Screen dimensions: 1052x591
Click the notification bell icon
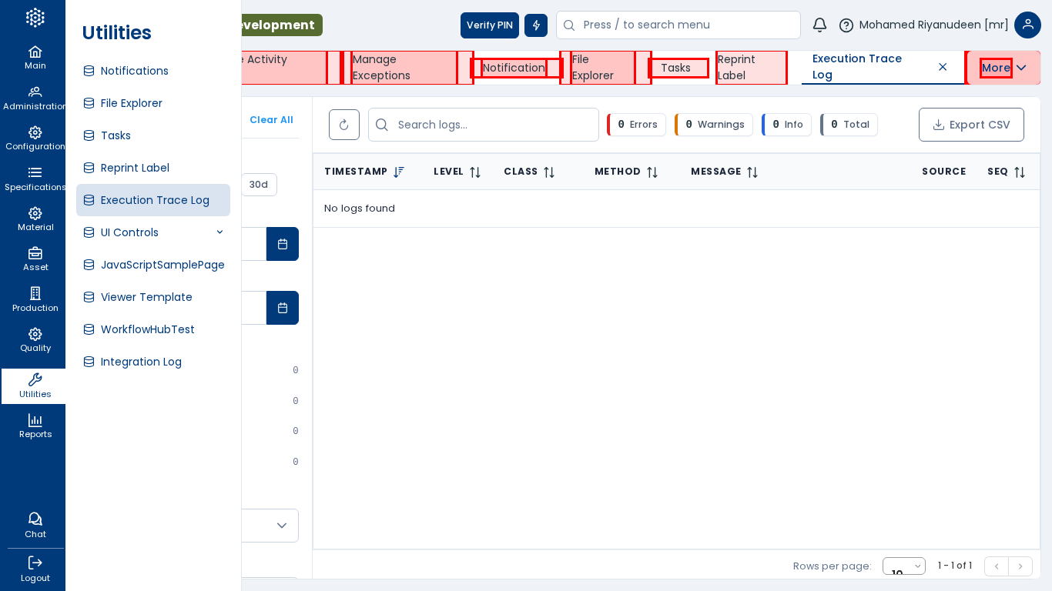pos(819,25)
